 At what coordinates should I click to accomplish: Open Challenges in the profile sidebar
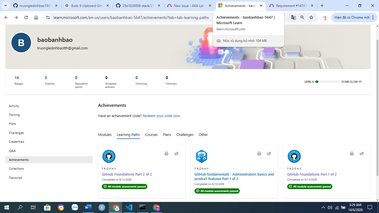16,133
